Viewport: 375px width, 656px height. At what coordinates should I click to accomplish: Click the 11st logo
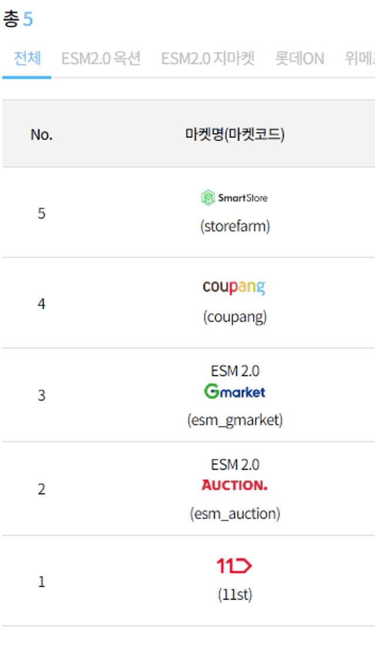pyautogui.click(x=234, y=566)
